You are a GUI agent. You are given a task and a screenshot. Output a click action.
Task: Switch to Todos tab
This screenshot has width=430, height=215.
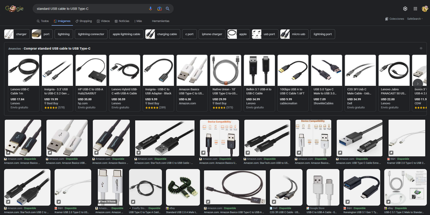pyautogui.click(x=43, y=21)
